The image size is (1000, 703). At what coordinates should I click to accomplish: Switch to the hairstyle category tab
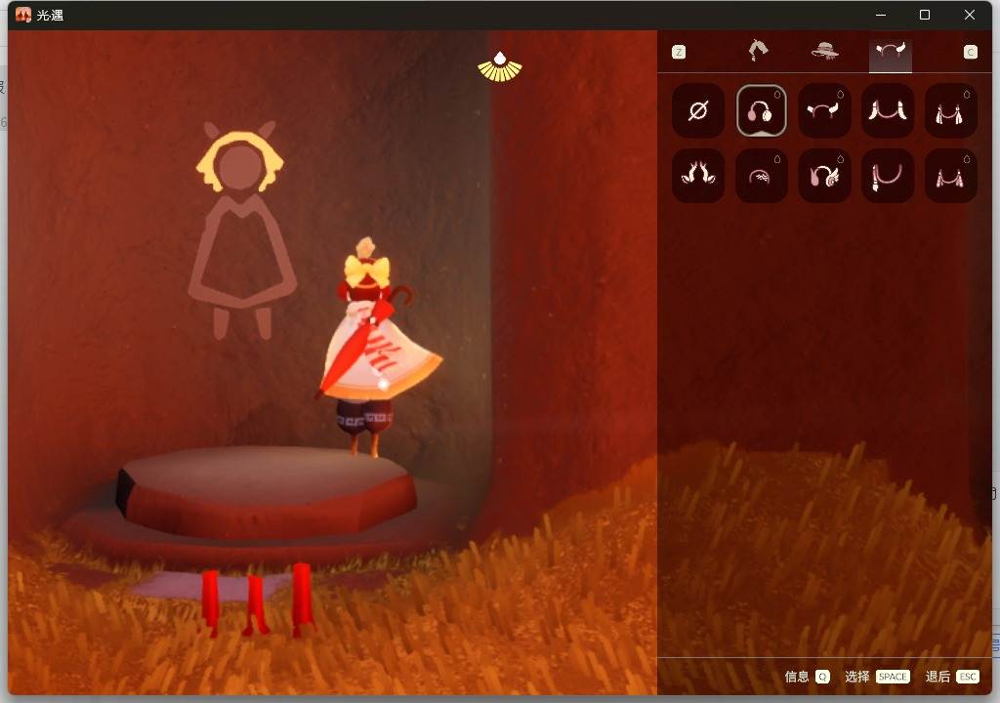click(x=758, y=51)
